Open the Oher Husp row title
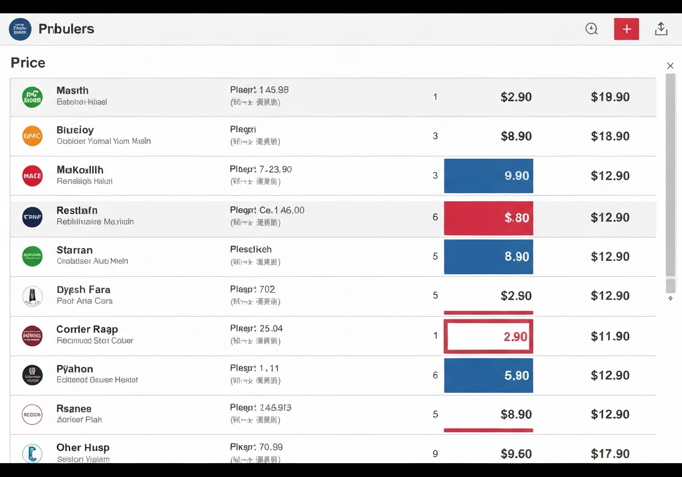 83,448
